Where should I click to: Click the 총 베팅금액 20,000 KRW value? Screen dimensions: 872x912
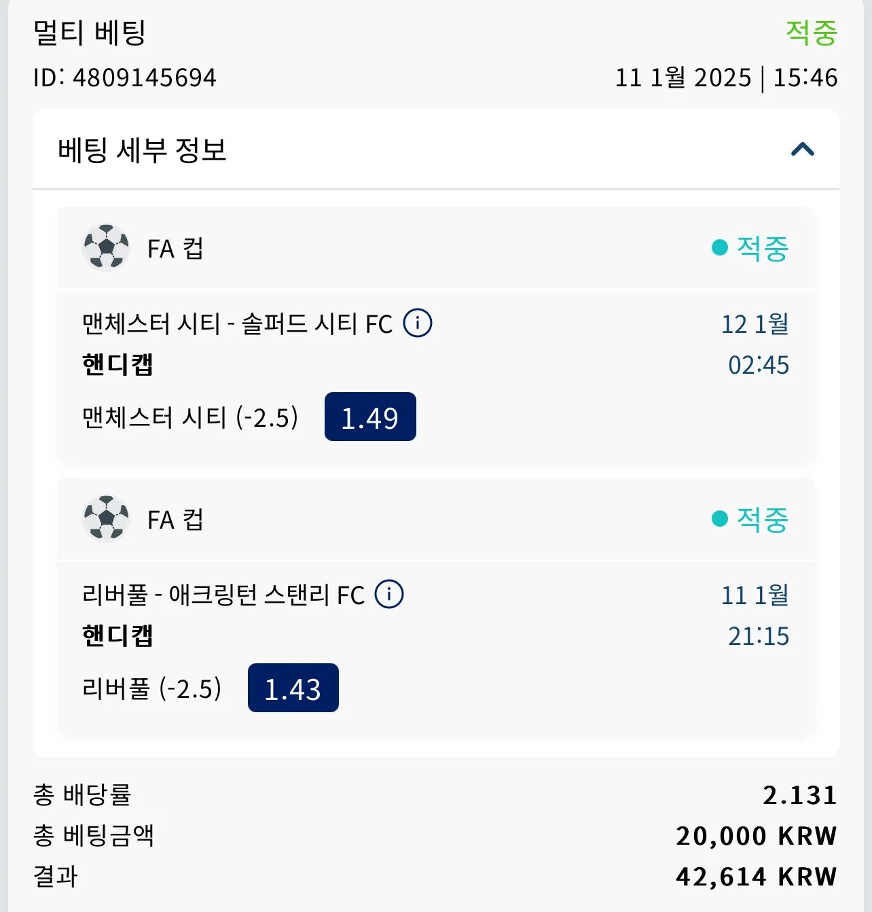[x=757, y=835]
